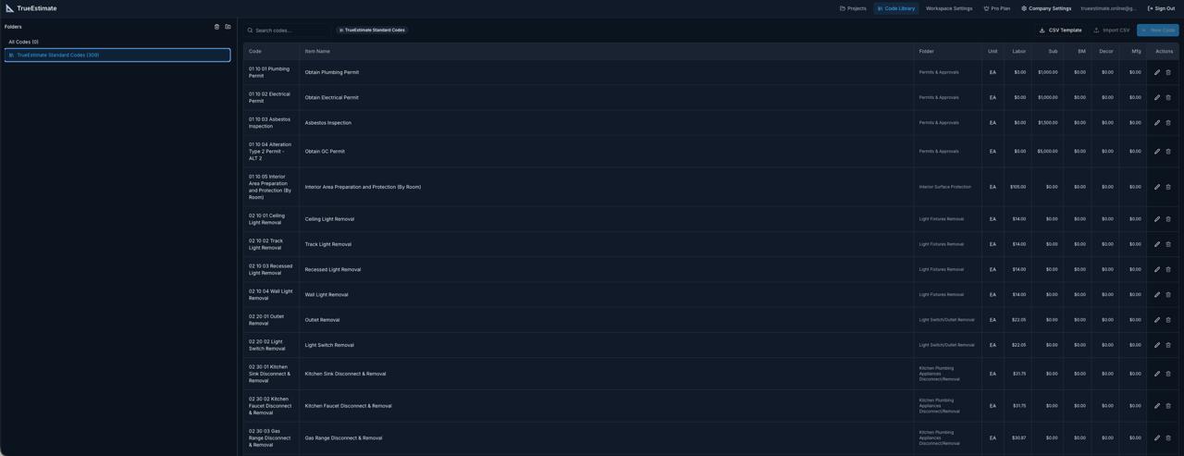Click the TrueEstimate logo in header
The width and height of the screenshot is (1184, 456).
[x=31, y=8]
